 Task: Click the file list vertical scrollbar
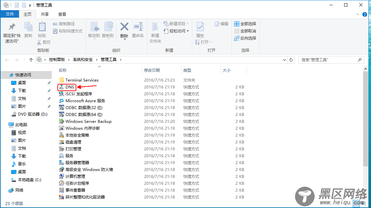coord(365,118)
